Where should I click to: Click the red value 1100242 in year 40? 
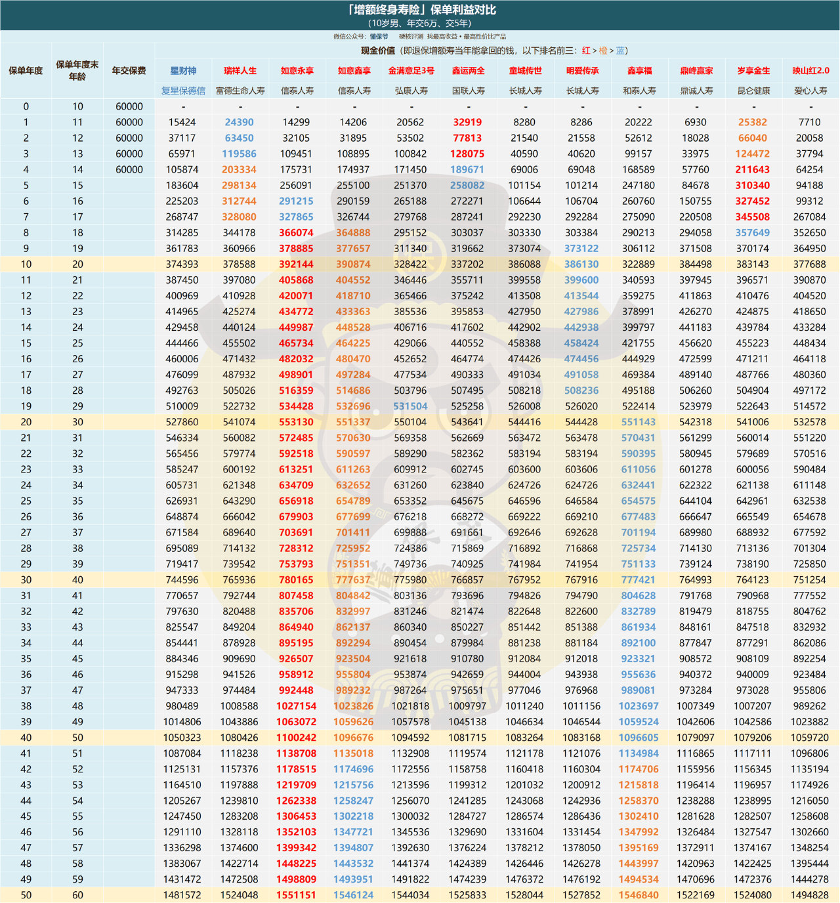click(x=296, y=738)
